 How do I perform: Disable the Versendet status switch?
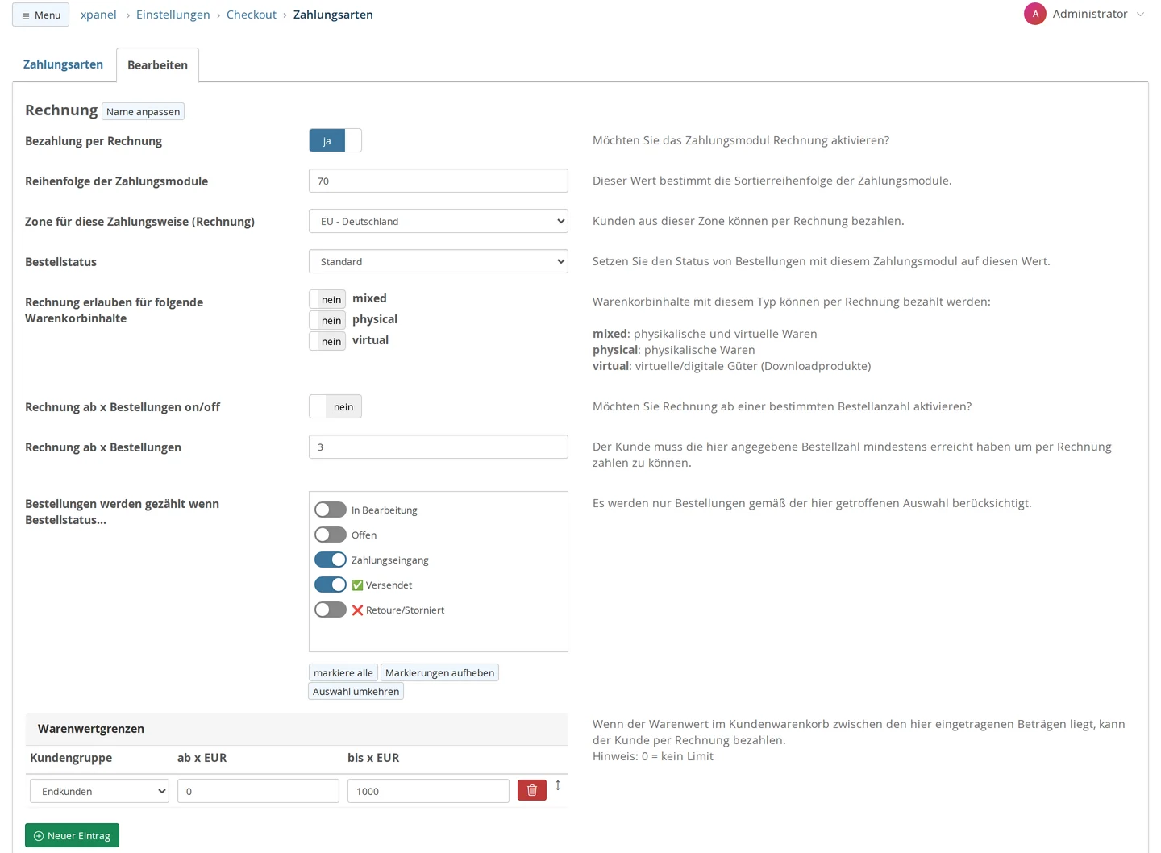pos(331,585)
